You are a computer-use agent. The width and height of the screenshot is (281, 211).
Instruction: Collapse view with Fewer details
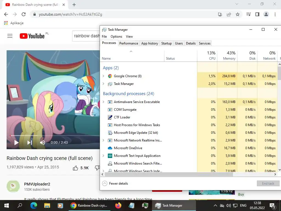pyautogui.click(x=115, y=183)
